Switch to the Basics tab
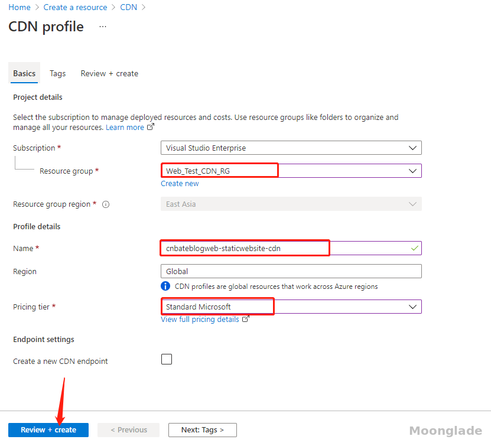Viewport: 491px width, 446px height. [x=24, y=74]
